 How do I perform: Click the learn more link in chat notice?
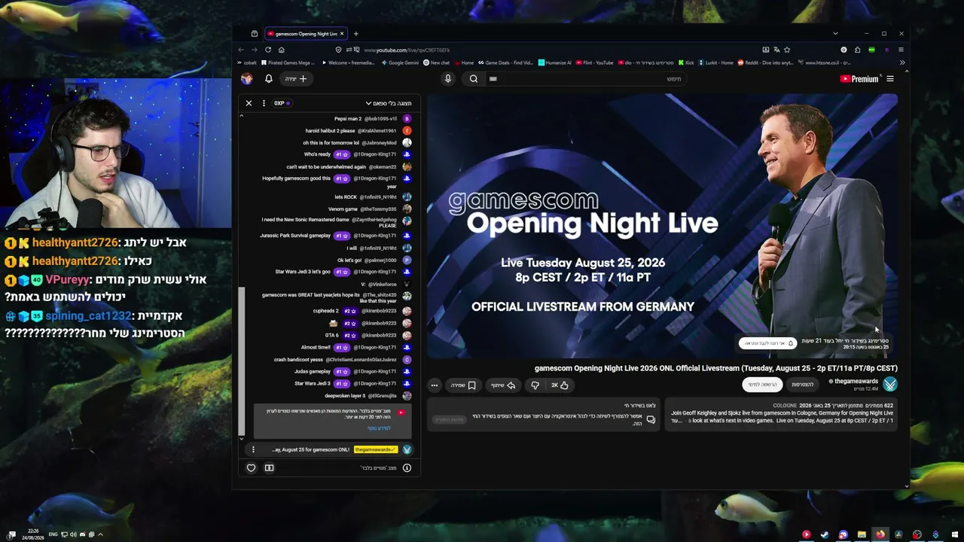pos(379,428)
